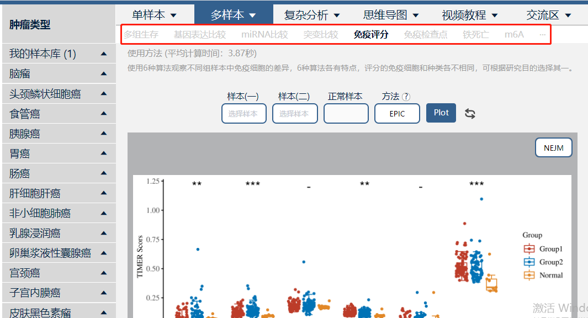Viewport: 588px width, 318px height.
Task: Click the 正常样本 empty input box
Action: [346, 114]
